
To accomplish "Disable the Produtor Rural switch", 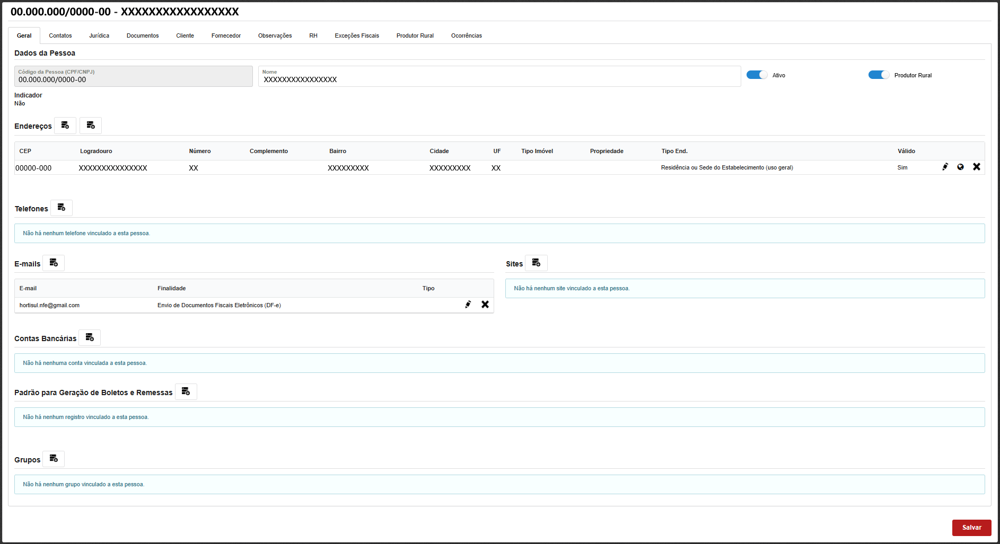I will [x=879, y=75].
